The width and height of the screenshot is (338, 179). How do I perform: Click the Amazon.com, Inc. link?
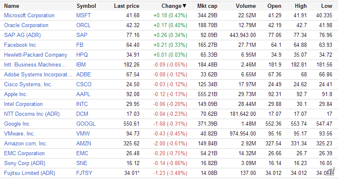tap(26, 144)
